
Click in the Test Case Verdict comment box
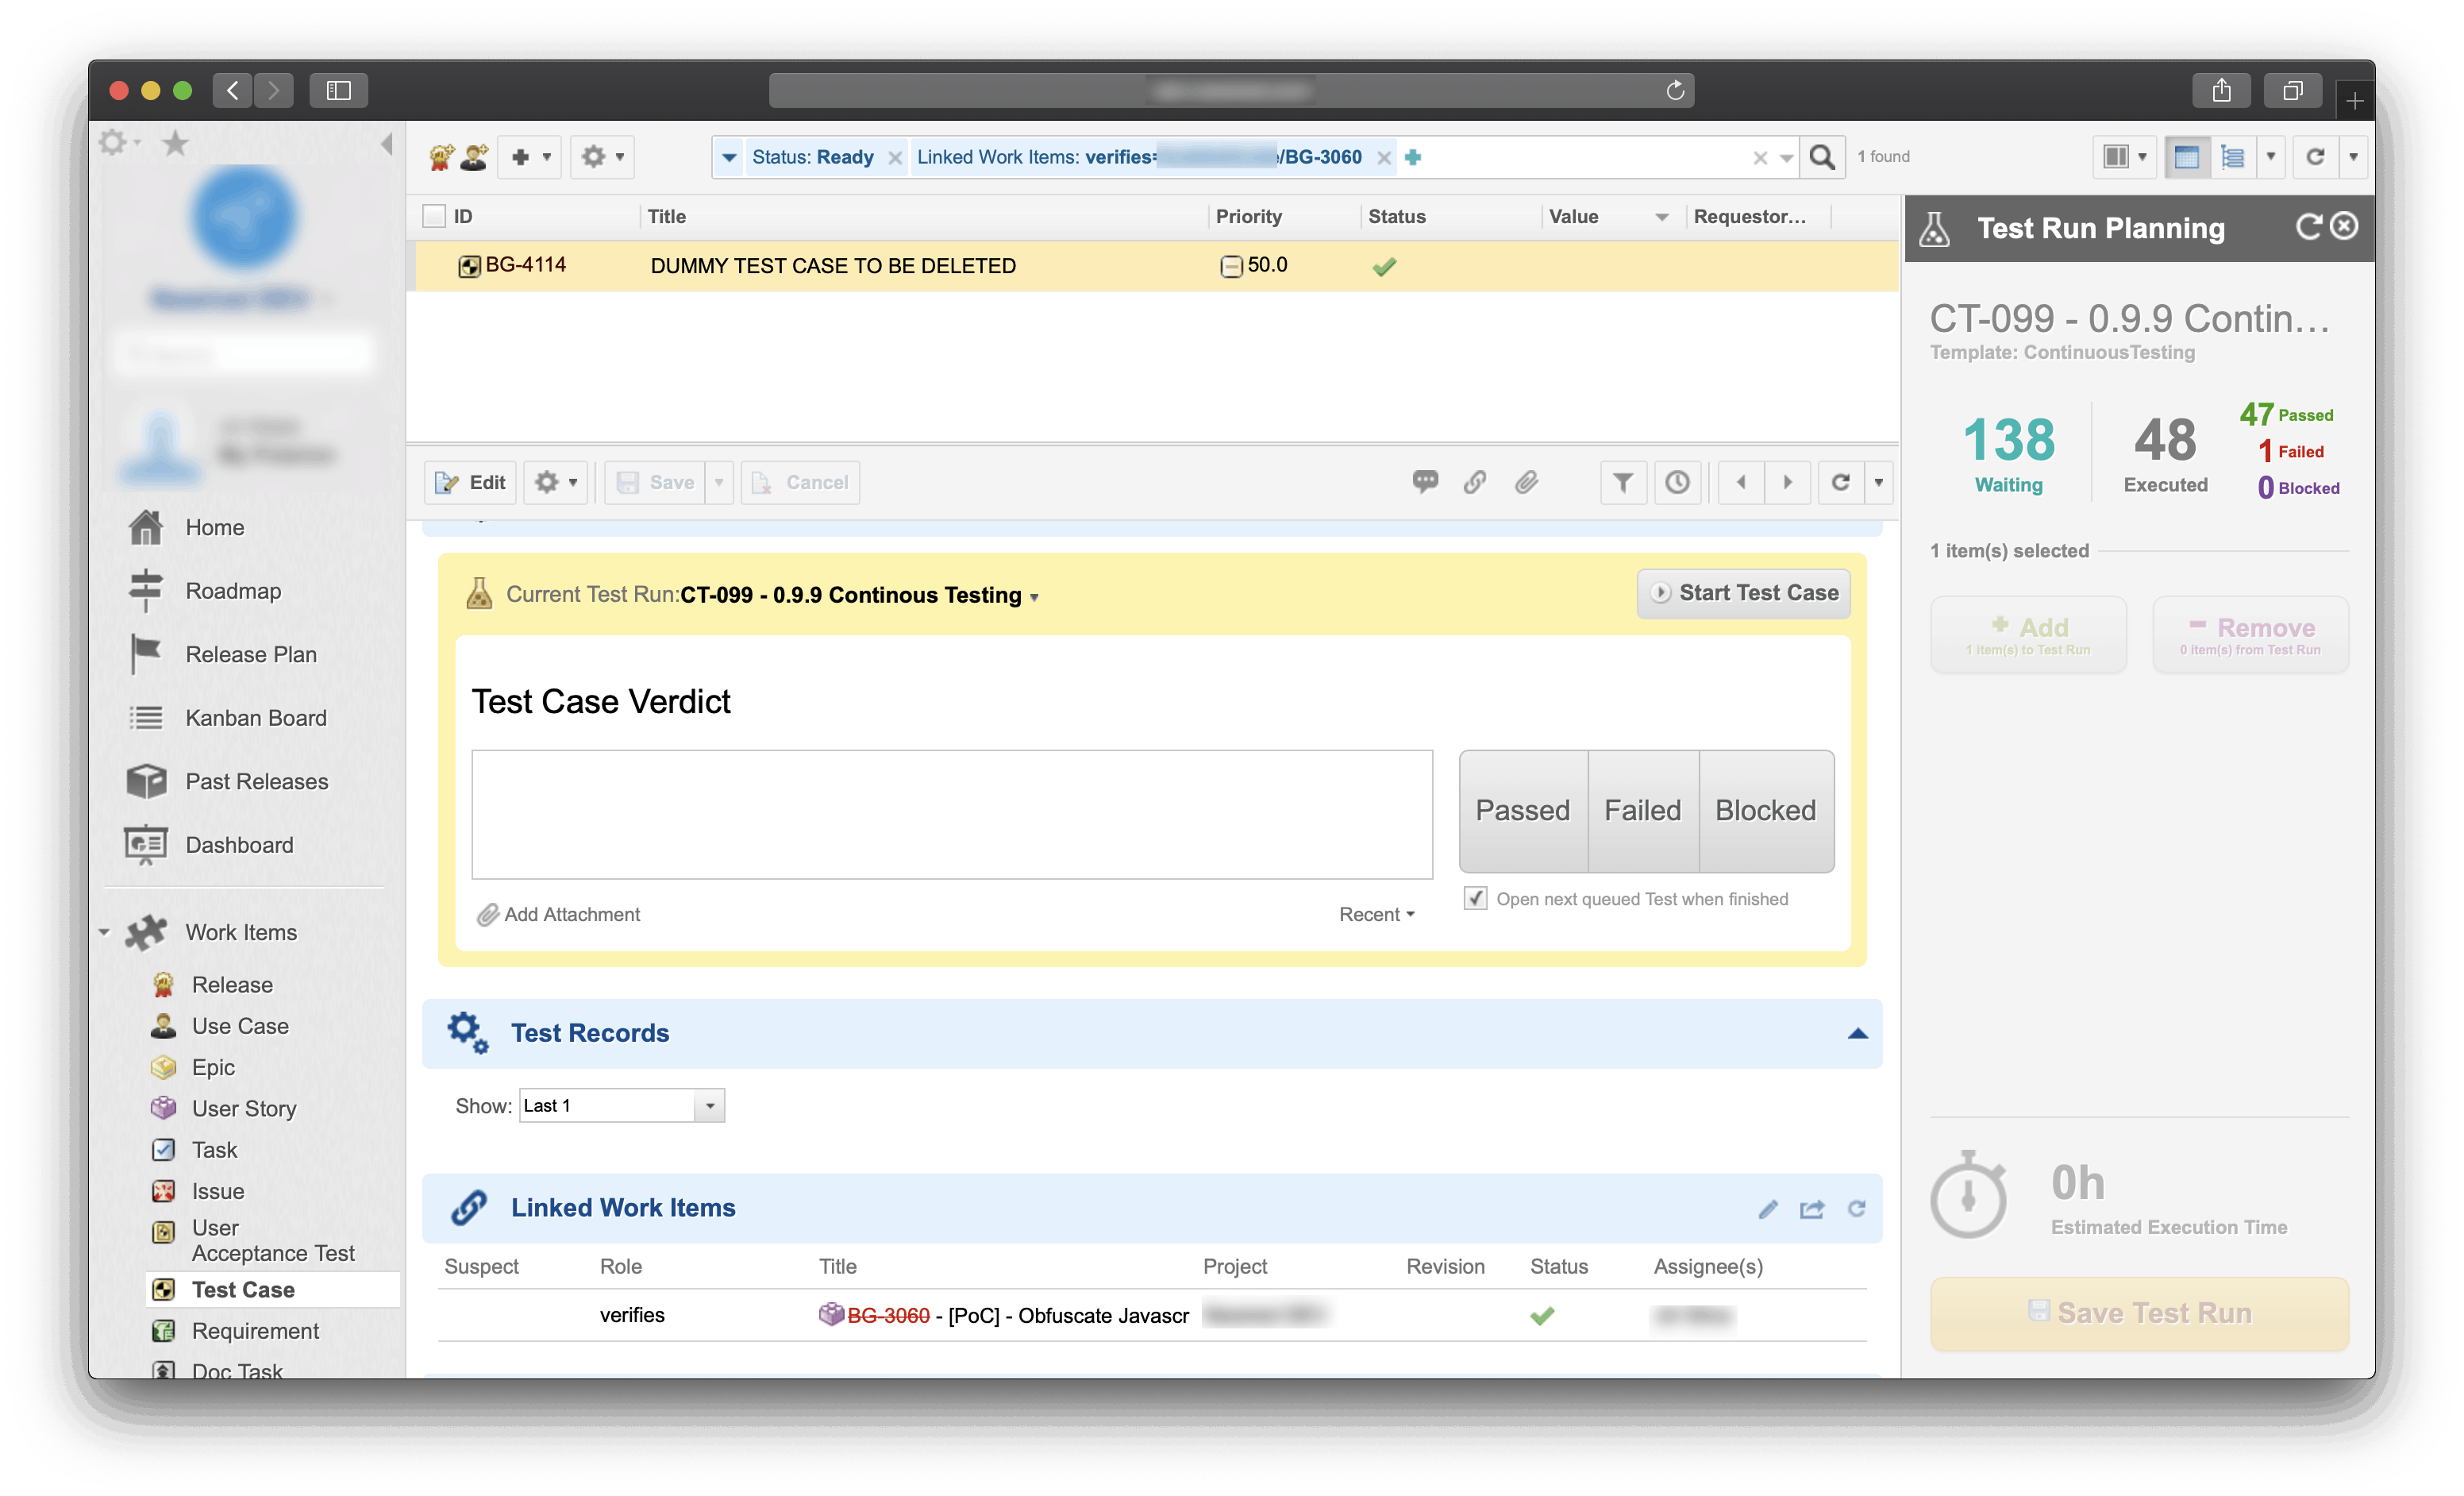(951, 814)
